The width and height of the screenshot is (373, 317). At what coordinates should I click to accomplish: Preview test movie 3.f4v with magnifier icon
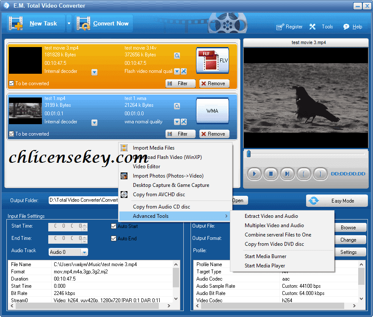177,56
